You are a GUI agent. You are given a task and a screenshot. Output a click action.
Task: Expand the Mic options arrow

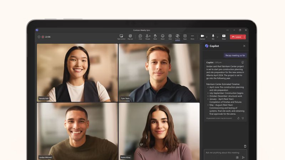[x=217, y=37]
